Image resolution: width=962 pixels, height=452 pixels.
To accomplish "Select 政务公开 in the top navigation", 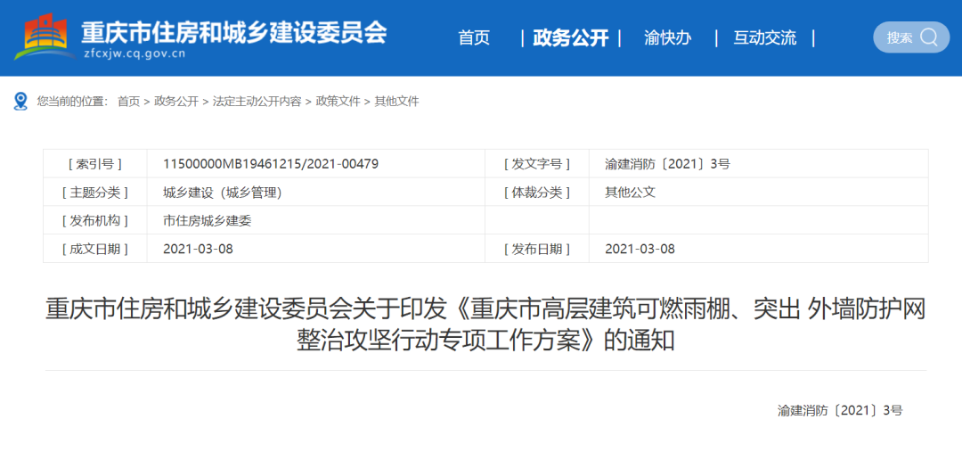I will point(570,37).
